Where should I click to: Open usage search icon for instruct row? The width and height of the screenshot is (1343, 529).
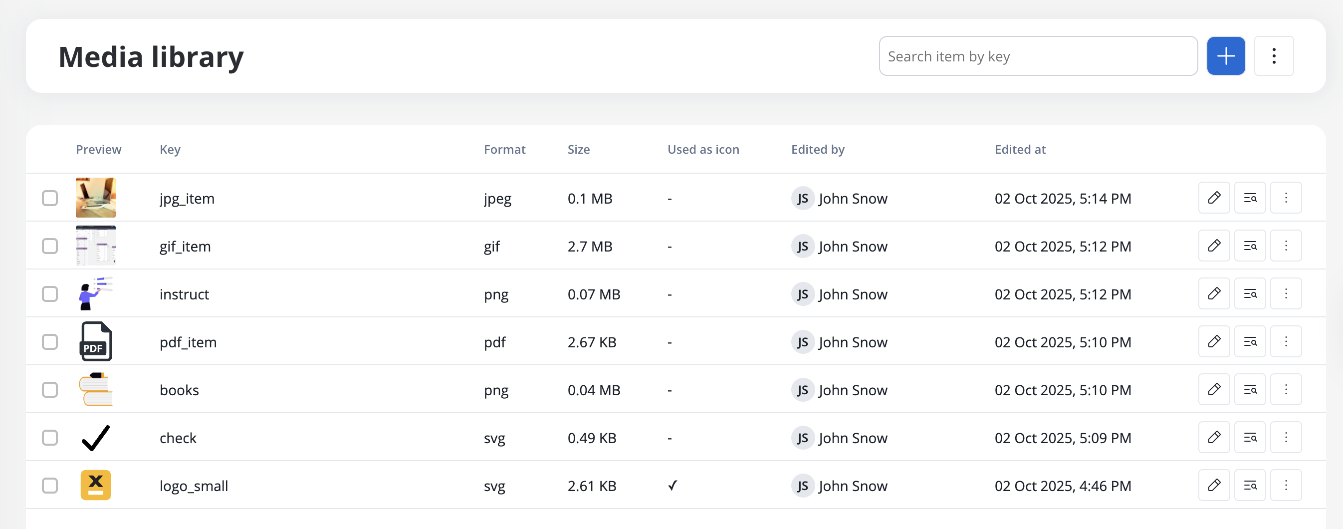click(1250, 294)
